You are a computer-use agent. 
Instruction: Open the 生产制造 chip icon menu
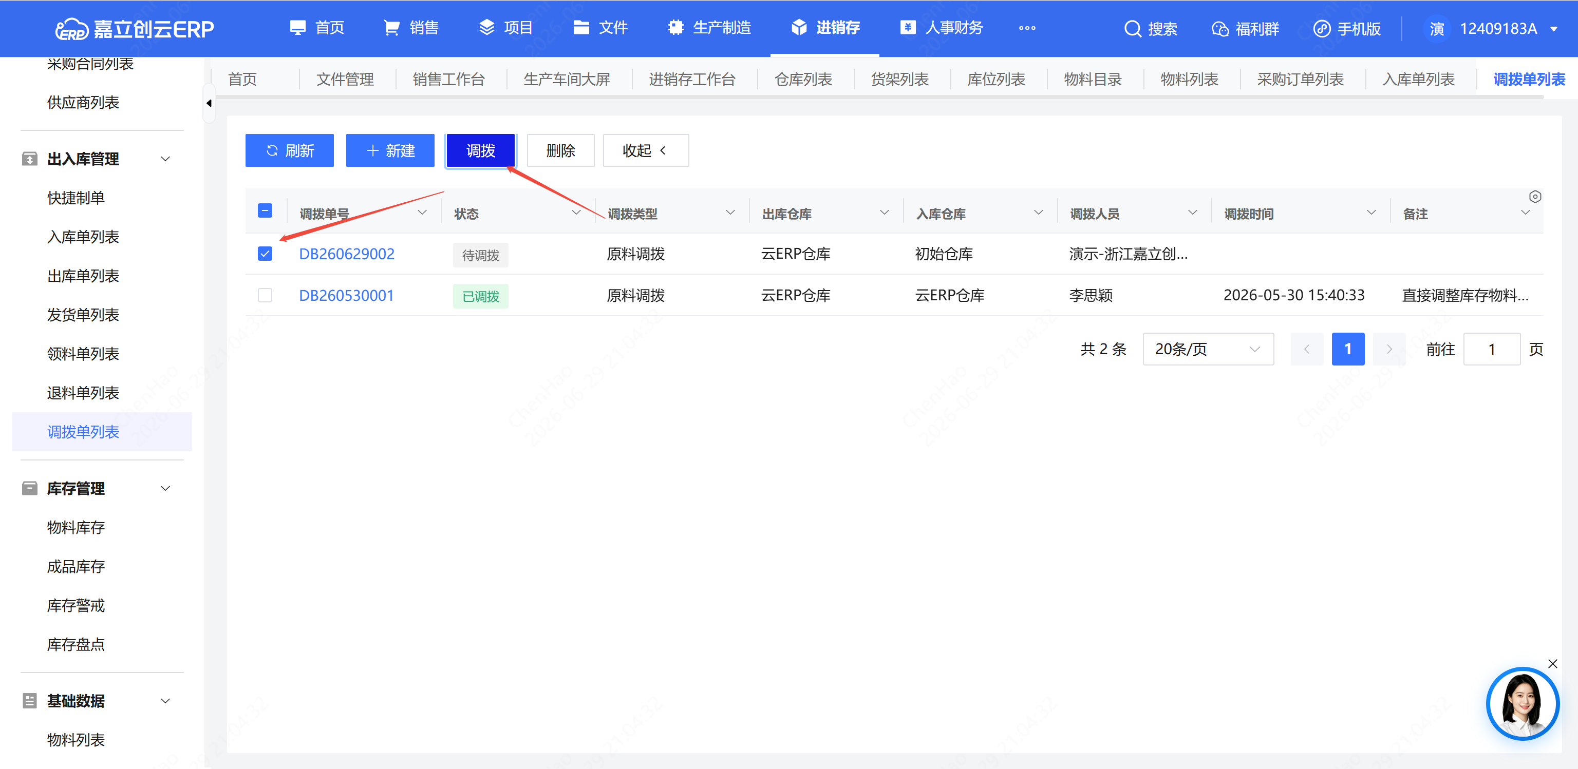[675, 28]
